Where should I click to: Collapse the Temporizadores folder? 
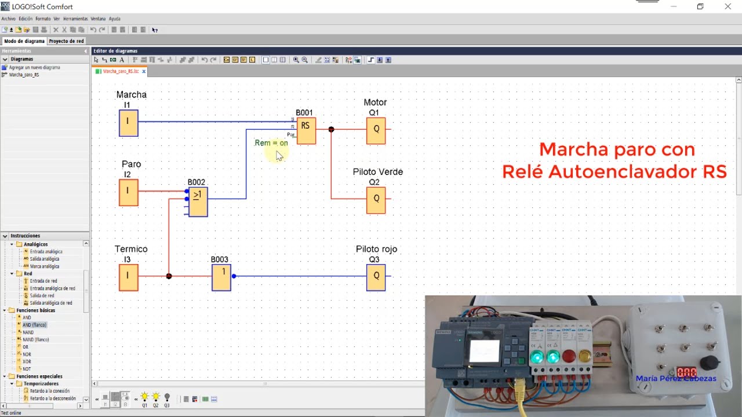(12, 383)
